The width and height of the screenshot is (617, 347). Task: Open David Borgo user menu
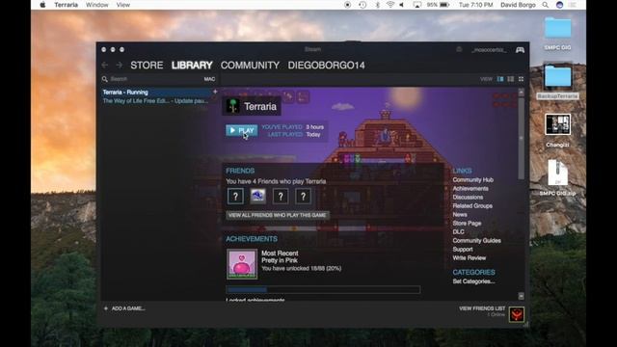(x=518, y=5)
